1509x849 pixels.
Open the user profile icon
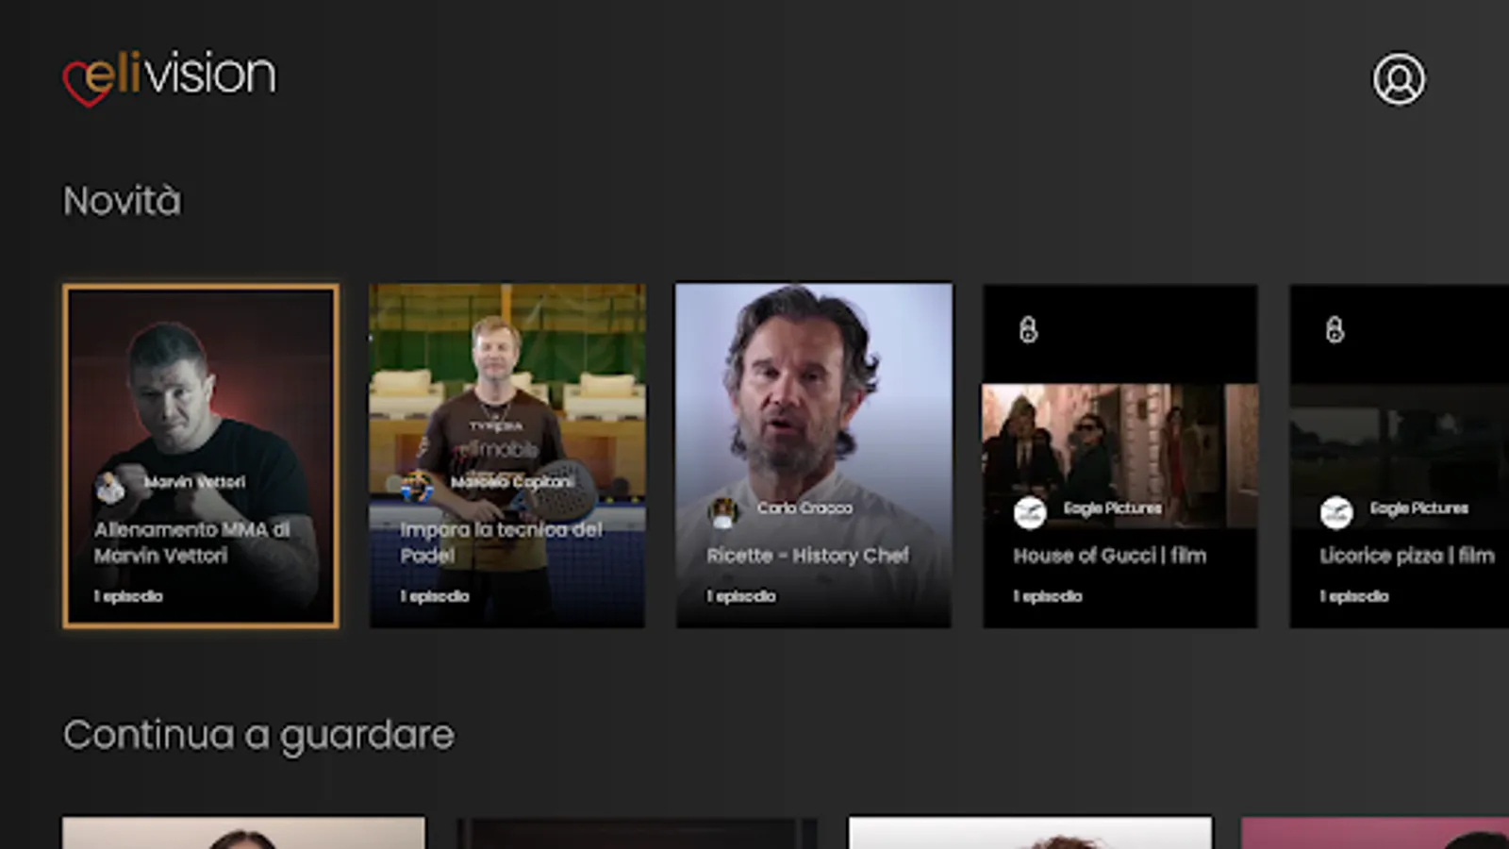click(1399, 78)
